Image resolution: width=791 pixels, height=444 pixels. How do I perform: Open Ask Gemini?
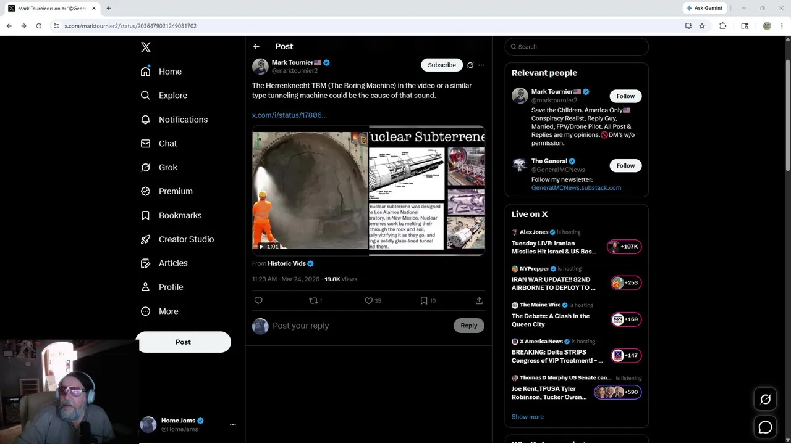[704, 8]
